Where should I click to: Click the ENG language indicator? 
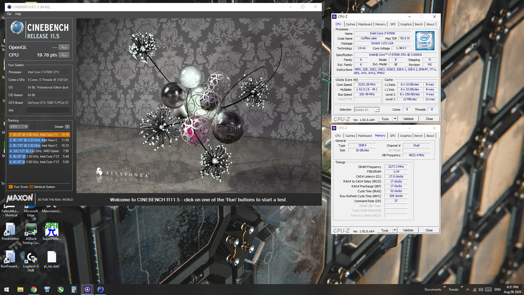(498, 290)
